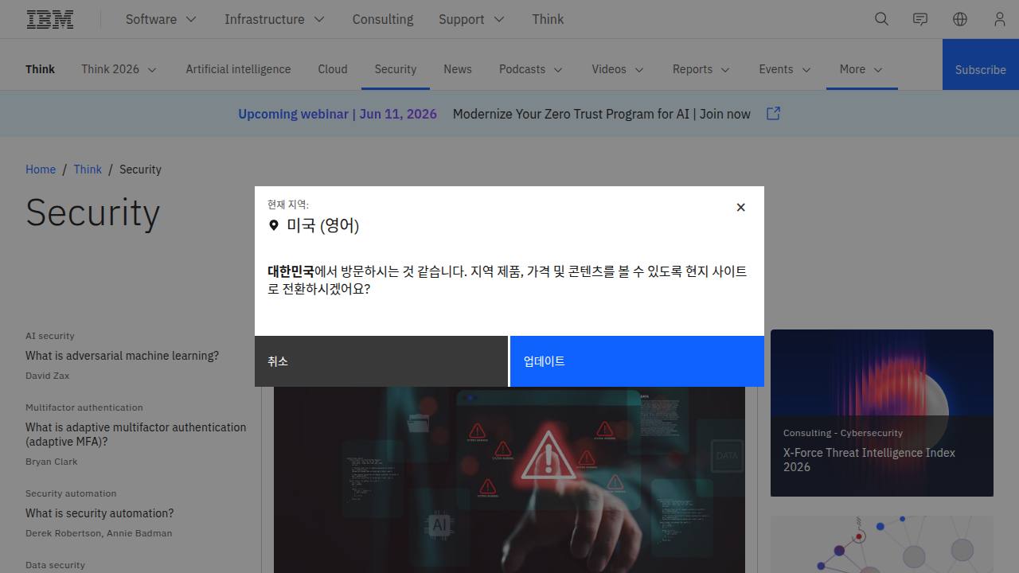Click the 'Data security' category label

pyautogui.click(x=55, y=565)
